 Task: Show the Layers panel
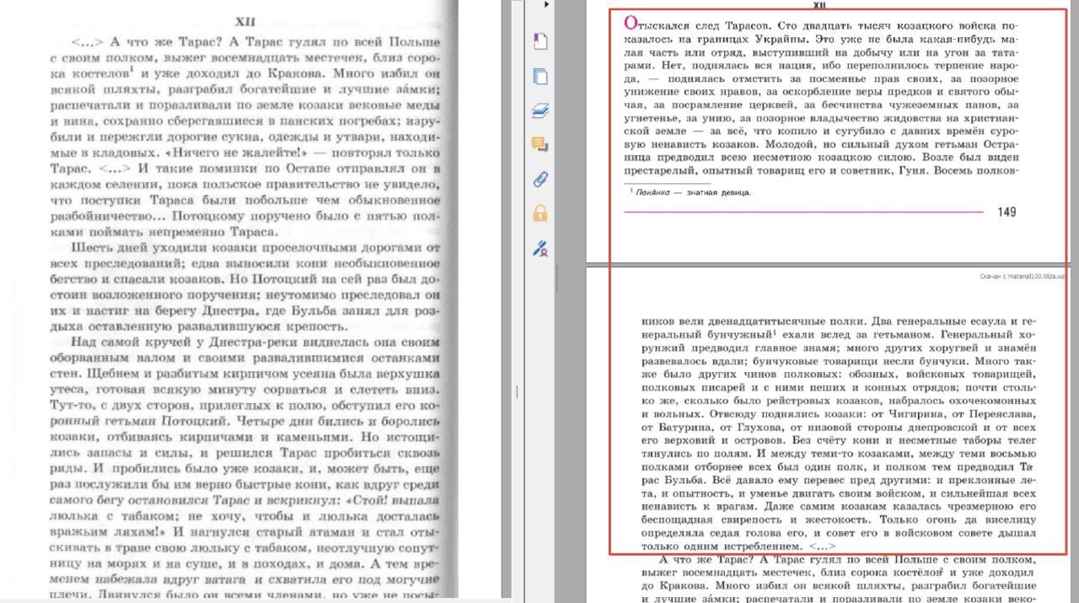pyautogui.click(x=539, y=110)
